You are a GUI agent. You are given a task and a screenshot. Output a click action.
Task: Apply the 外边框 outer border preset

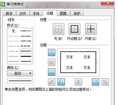click(74, 29)
